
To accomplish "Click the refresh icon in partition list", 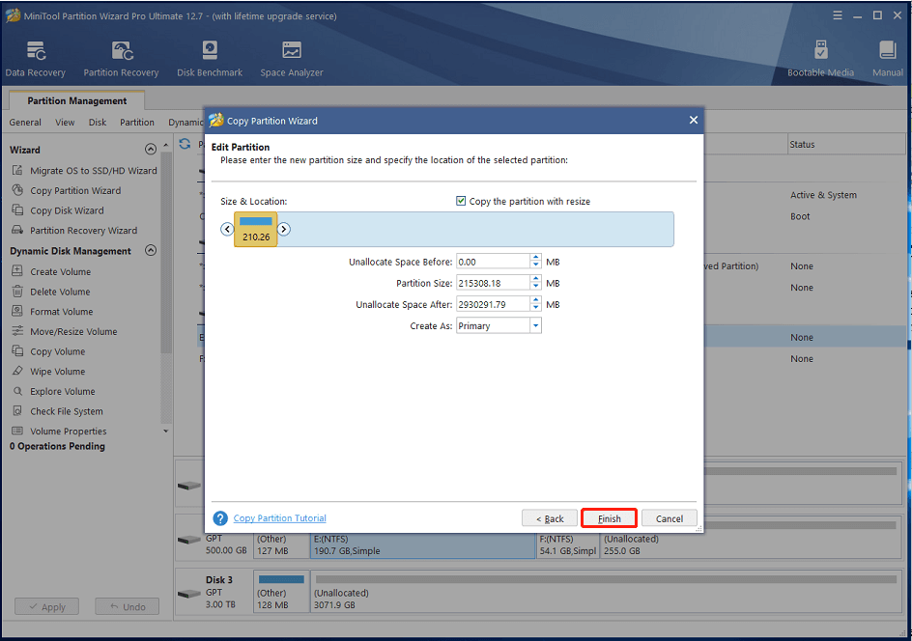I will pyautogui.click(x=185, y=144).
